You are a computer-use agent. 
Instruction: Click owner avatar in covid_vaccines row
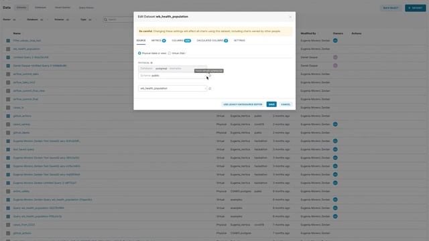coord(335,125)
